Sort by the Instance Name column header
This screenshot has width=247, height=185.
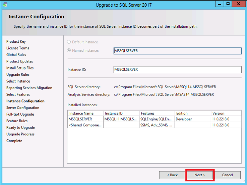point(85,113)
